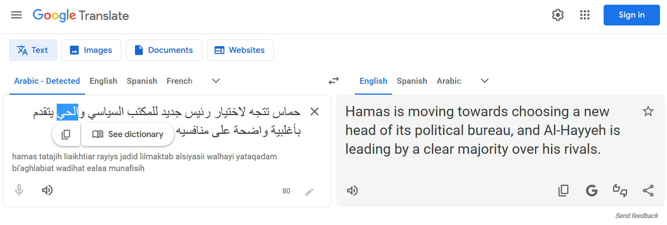The height and width of the screenshot is (225, 667).
Task: Save translation with the star icon
Action: click(648, 112)
